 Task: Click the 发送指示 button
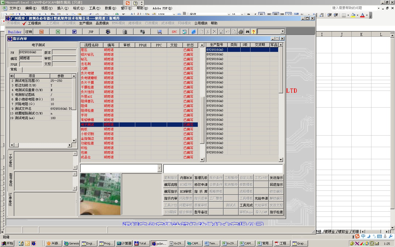coord(276,178)
